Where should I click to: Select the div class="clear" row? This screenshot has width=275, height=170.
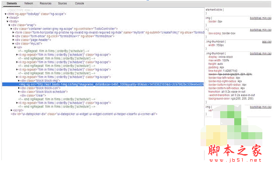(x=33, y=95)
